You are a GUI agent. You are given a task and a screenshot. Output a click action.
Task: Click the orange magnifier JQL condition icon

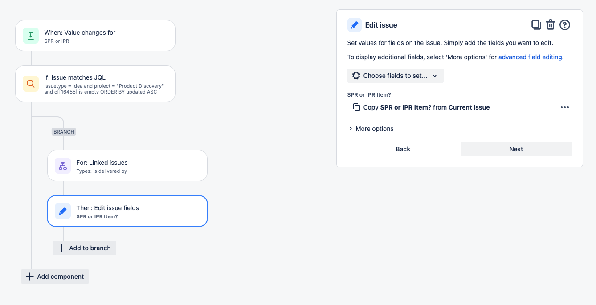pyautogui.click(x=31, y=84)
